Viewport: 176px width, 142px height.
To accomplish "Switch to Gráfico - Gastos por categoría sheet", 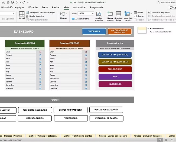I will [113, 136].
